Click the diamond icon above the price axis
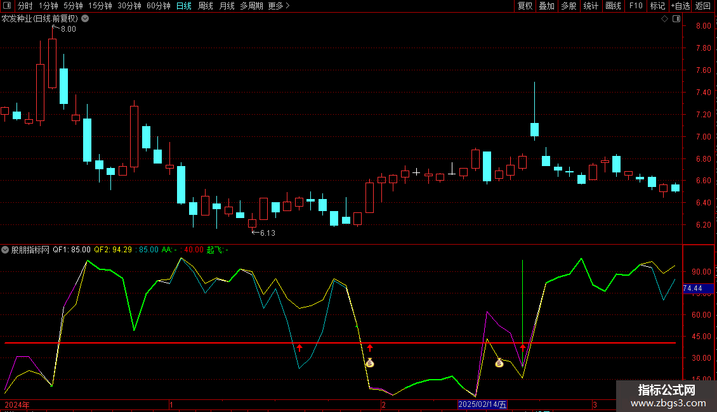The image size is (717, 412). (665, 19)
